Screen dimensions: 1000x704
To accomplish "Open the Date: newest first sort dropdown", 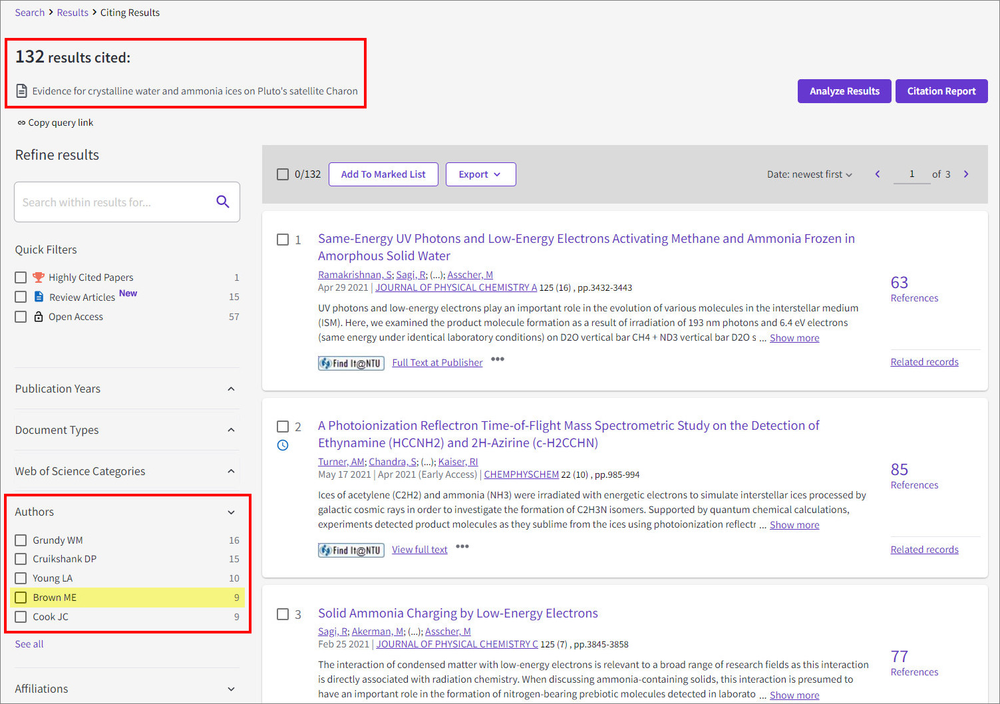I will 809,174.
